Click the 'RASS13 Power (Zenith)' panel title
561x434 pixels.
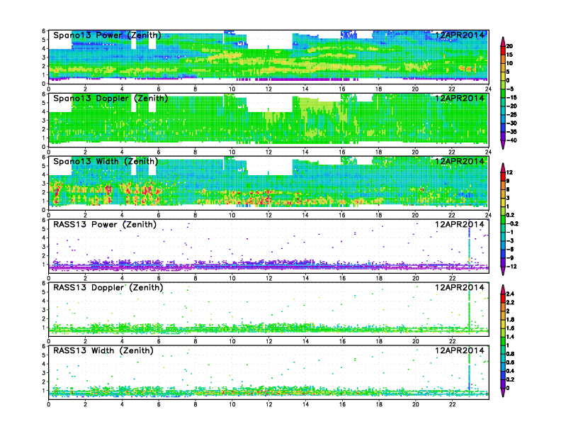[x=105, y=225]
